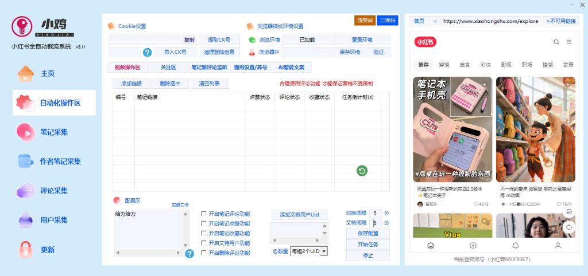This screenshot has height=276, width=588.
Task: Click the home icon in Xiaohongshu bottom bar
Action: (x=431, y=245)
